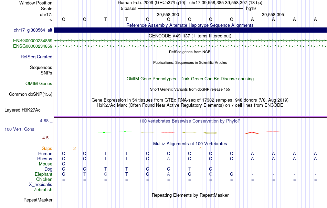The height and width of the screenshot is (208, 327).
Task: Click the Layered H3K27Ac track label
Action: (x=22, y=110)
